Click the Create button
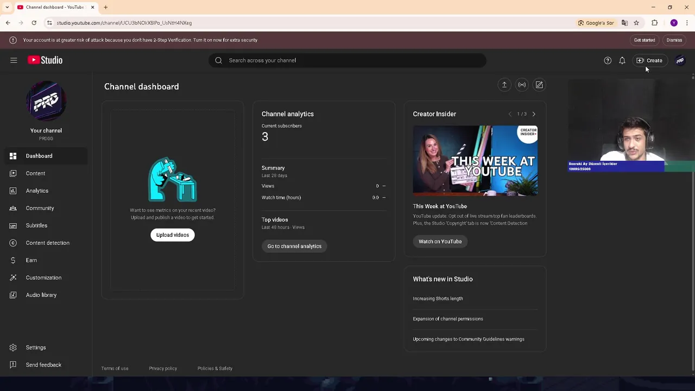Screen dimensions: 695x391 click(x=649, y=60)
